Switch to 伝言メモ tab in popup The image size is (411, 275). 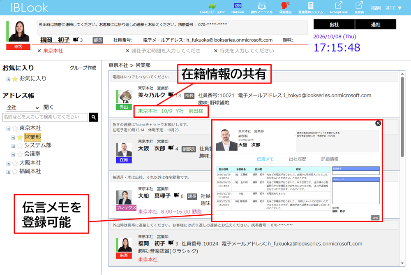(265, 159)
